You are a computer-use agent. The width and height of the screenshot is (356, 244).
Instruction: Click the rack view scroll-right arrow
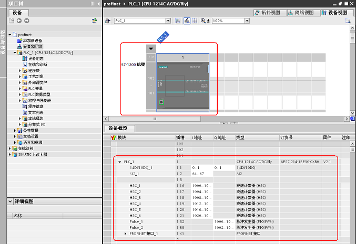point(347,119)
